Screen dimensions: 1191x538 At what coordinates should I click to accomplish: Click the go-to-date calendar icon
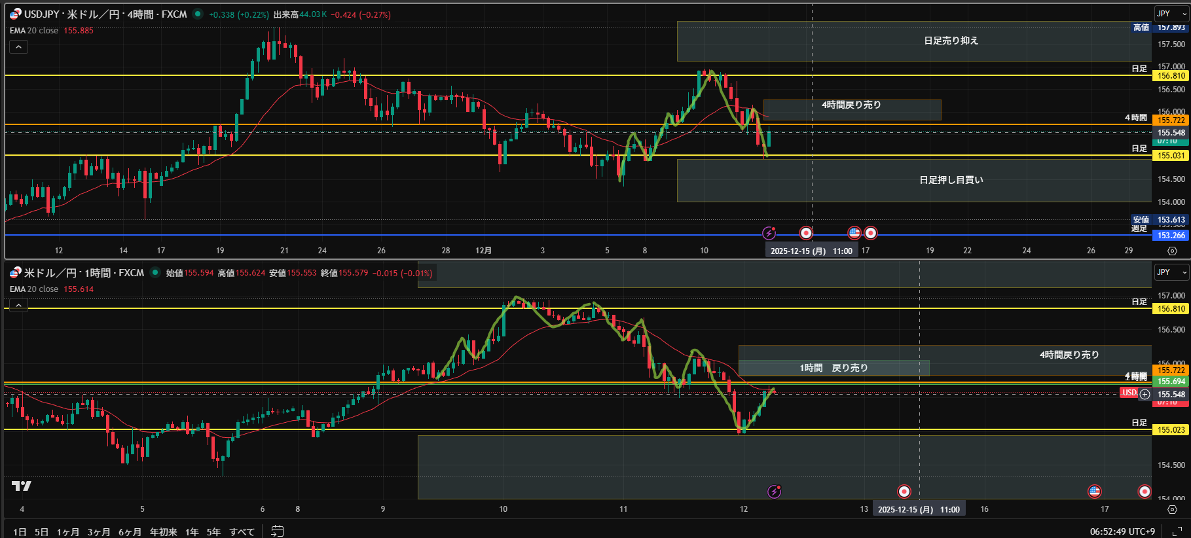coord(278,531)
